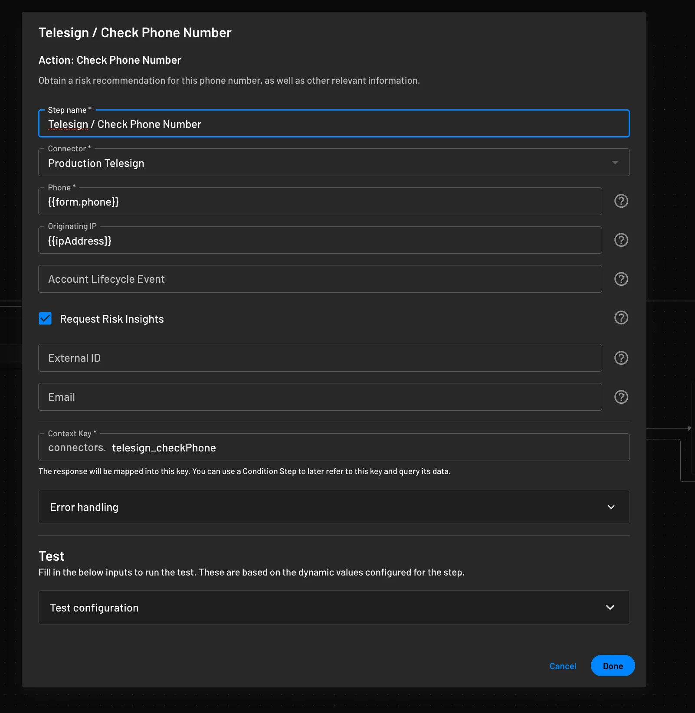Click the Cancel link
Screen dimensions: 695x713
pos(563,666)
